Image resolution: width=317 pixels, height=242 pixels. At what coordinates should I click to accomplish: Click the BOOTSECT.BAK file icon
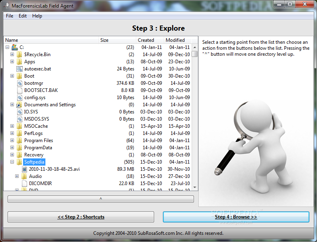point(20,90)
